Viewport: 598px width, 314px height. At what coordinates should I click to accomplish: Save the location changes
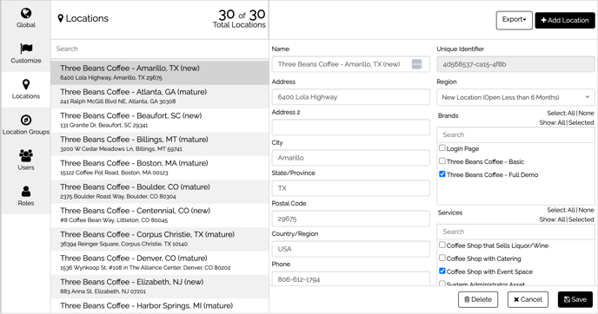(x=575, y=299)
